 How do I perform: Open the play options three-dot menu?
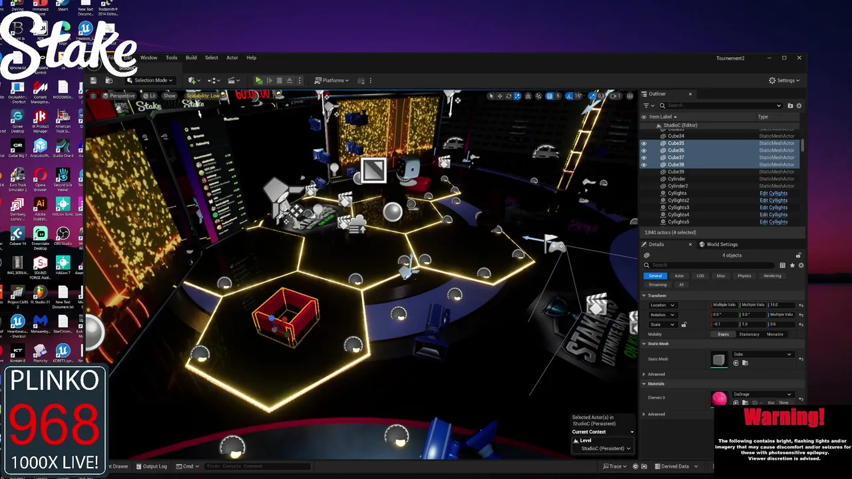coord(300,80)
